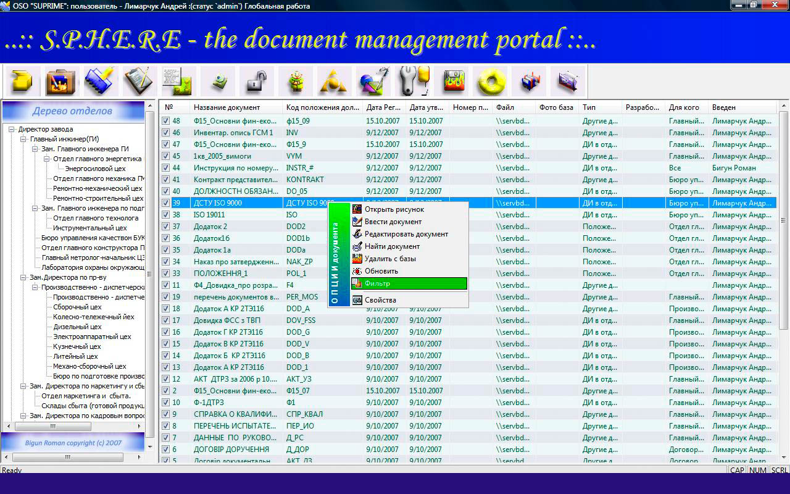Select Обновить in the context menu
This screenshot has width=790, height=494.
point(409,271)
